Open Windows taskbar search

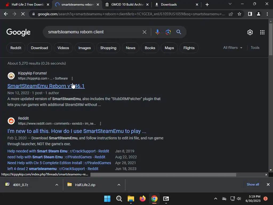point(119,199)
